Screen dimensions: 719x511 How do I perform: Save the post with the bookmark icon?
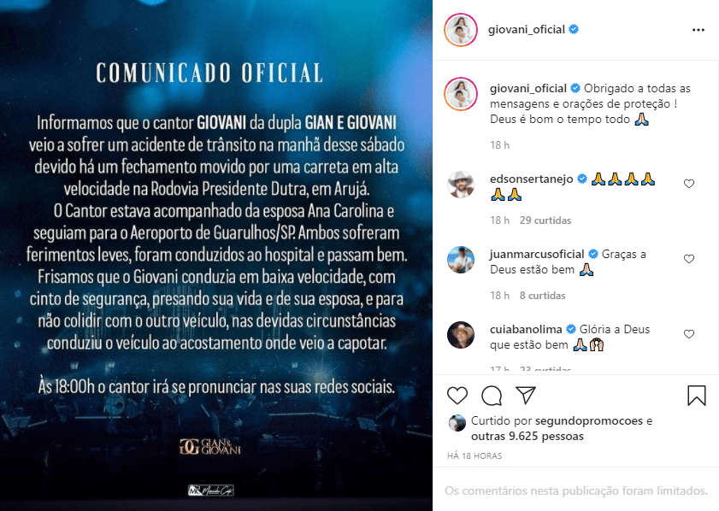pos(697,396)
